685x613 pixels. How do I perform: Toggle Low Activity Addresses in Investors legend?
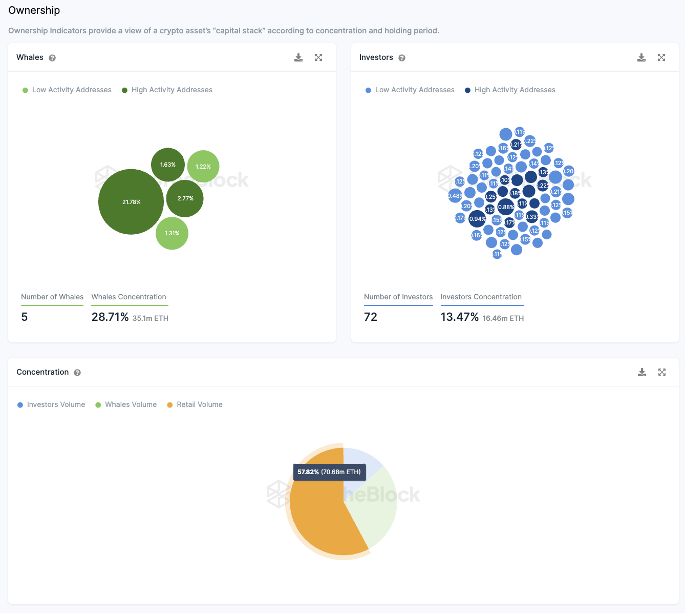pos(410,90)
